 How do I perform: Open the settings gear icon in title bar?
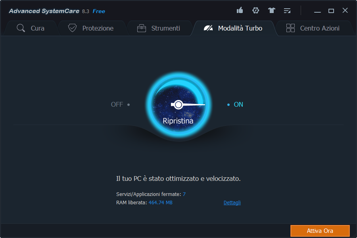click(x=256, y=10)
